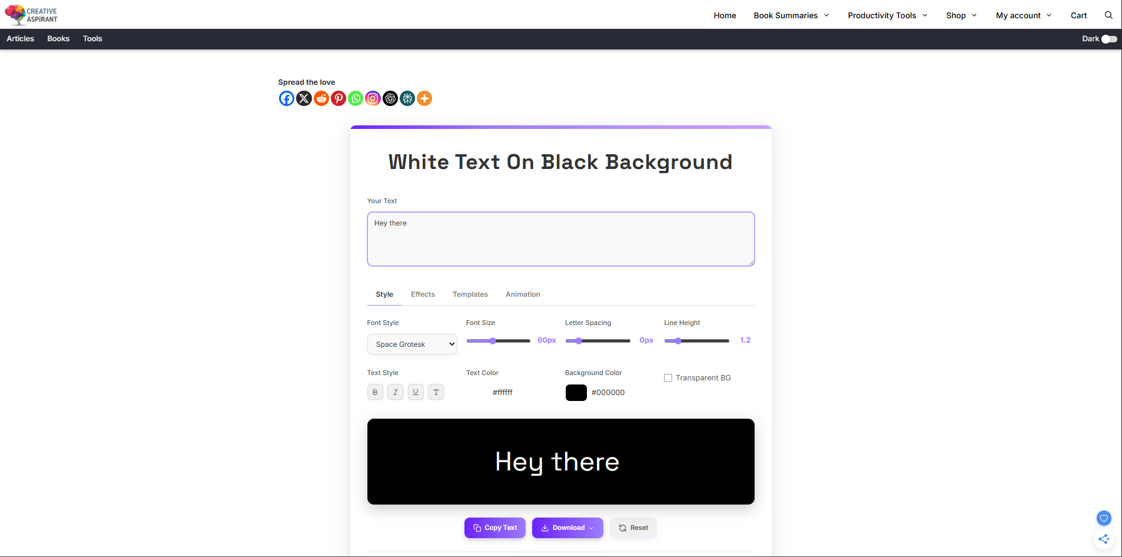The image size is (1122, 557).
Task: Click inside the Your Text input box
Action: tap(560, 238)
